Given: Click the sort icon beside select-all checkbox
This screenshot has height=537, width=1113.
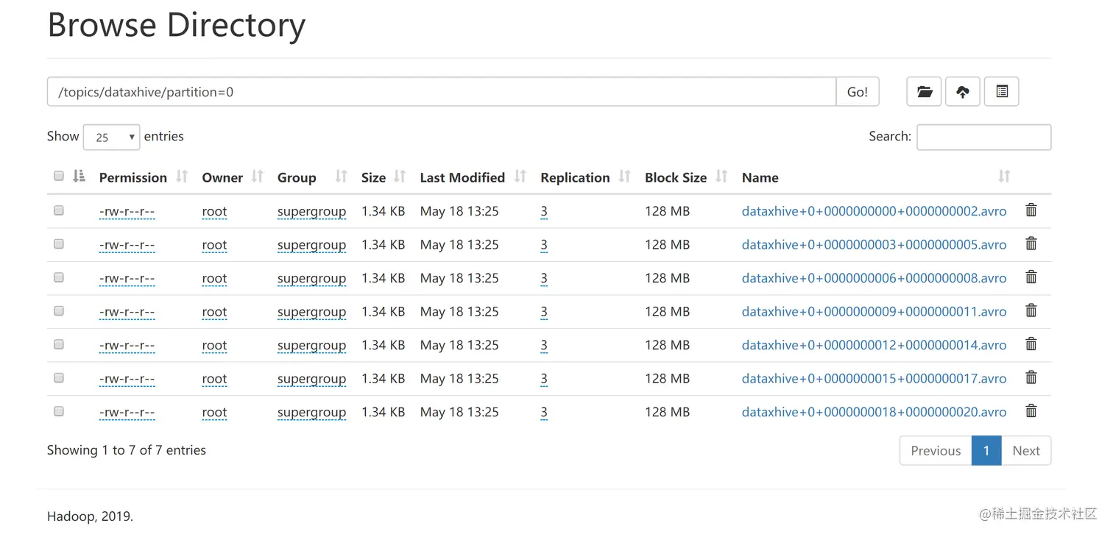Looking at the screenshot, I should 79,177.
